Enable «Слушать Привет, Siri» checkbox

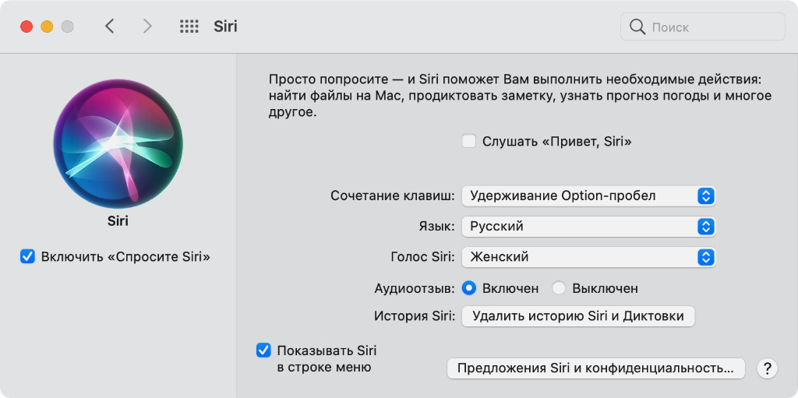tap(468, 141)
